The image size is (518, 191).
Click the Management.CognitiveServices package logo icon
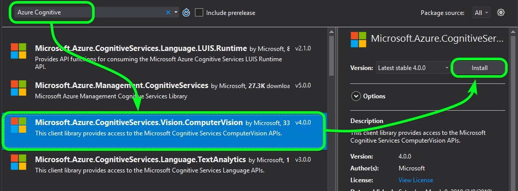[19, 88]
